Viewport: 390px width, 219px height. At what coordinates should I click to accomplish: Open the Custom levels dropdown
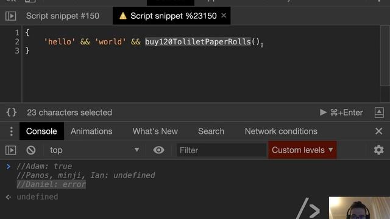302,150
